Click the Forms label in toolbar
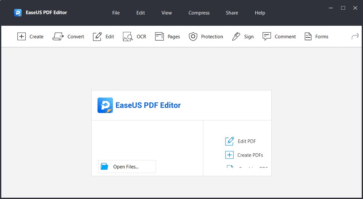363x199 pixels. 322,37
